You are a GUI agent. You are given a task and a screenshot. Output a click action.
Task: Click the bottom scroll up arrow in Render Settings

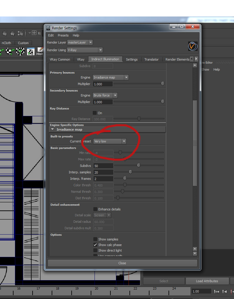(x=195, y=249)
